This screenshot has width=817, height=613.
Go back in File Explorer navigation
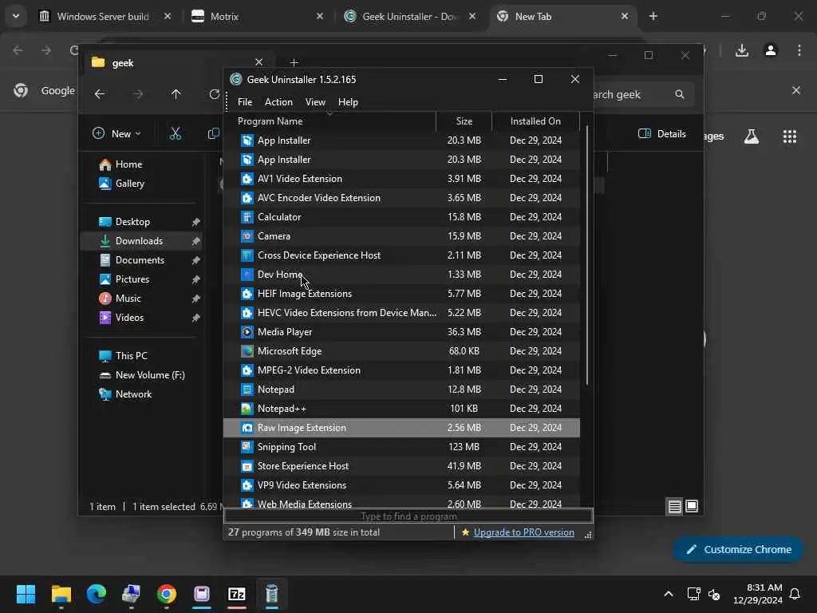pyautogui.click(x=100, y=94)
